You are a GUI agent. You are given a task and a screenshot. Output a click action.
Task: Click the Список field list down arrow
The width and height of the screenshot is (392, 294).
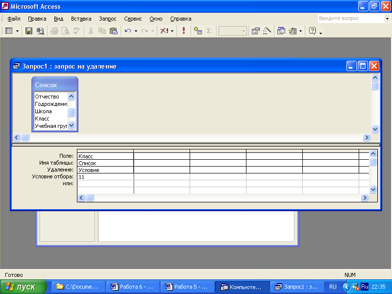point(71,125)
